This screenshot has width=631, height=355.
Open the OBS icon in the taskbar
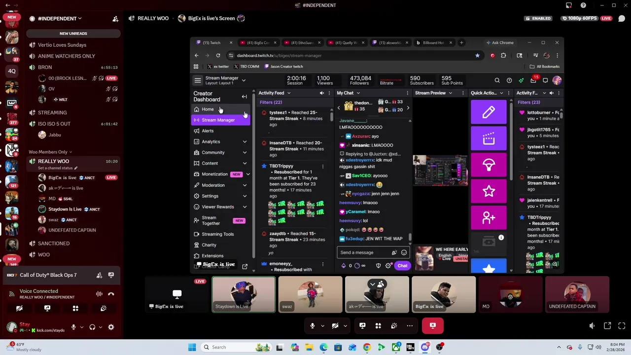pyautogui.click(x=439, y=347)
